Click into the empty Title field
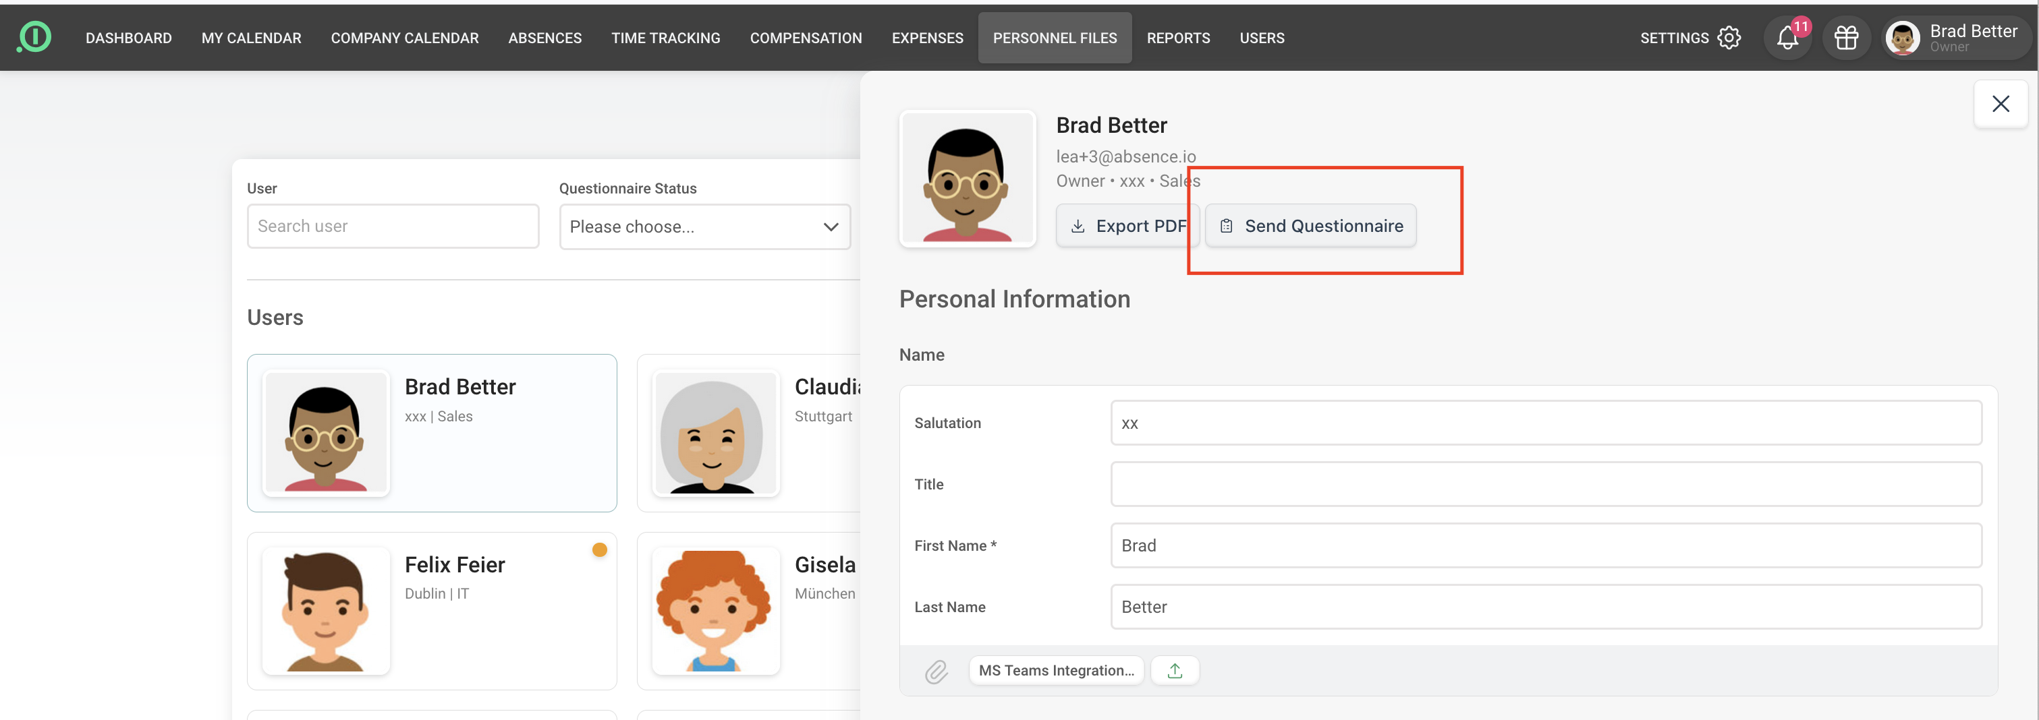 [x=1545, y=484]
